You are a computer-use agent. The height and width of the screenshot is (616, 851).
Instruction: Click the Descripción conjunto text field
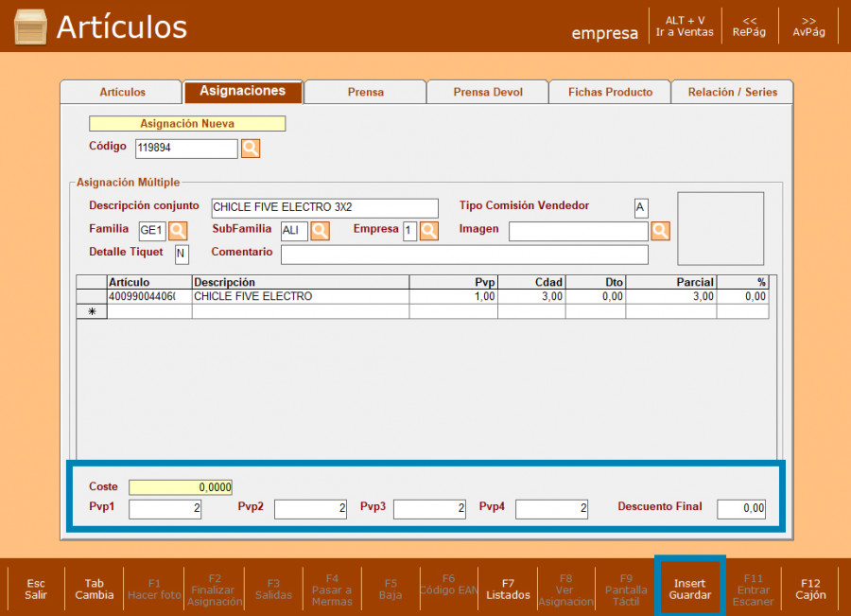[x=324, y=207]
